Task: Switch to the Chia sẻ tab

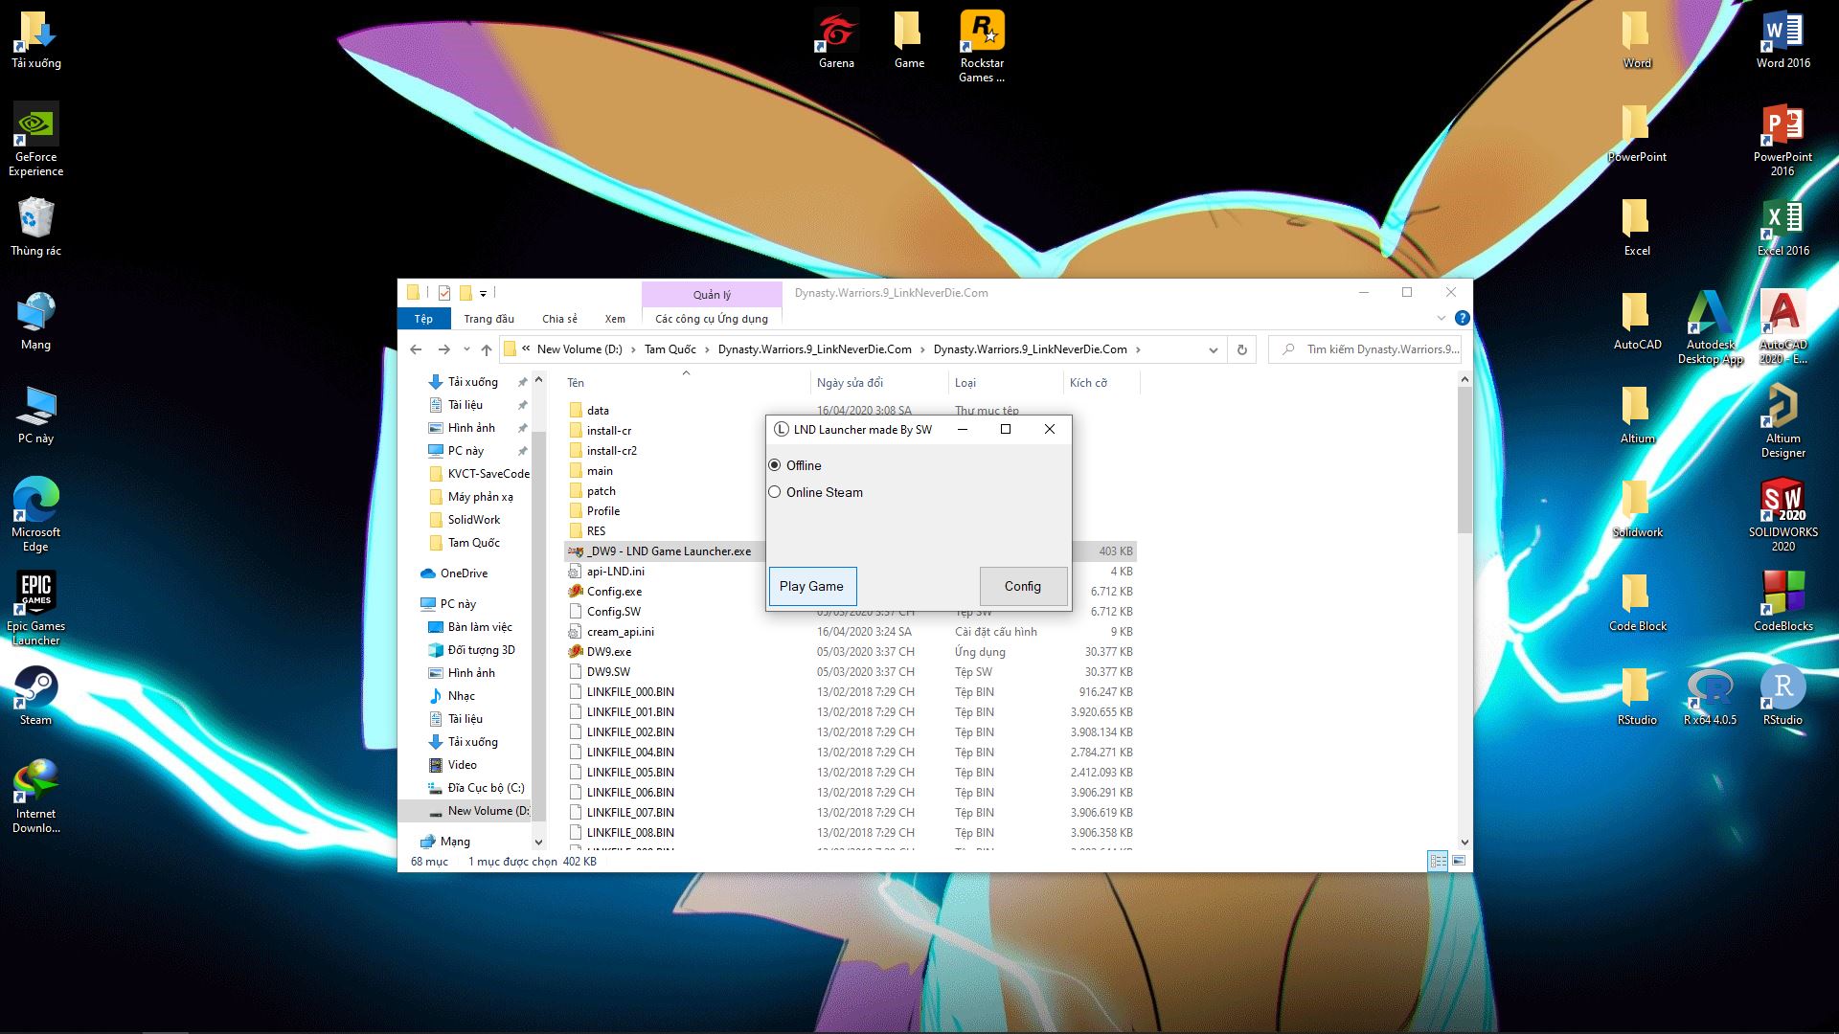Action: tap(559, 319)
